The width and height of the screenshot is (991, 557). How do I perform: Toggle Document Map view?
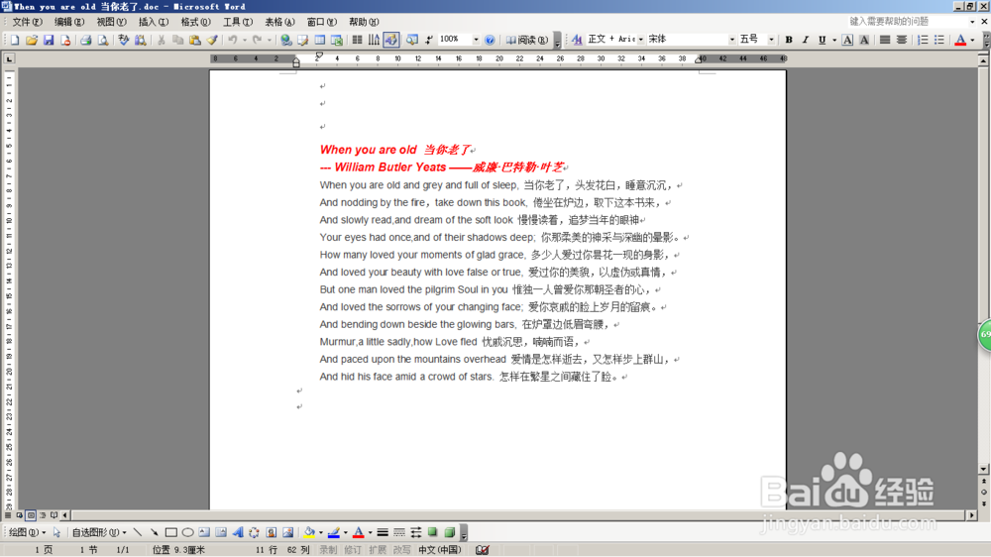point(411,40)
